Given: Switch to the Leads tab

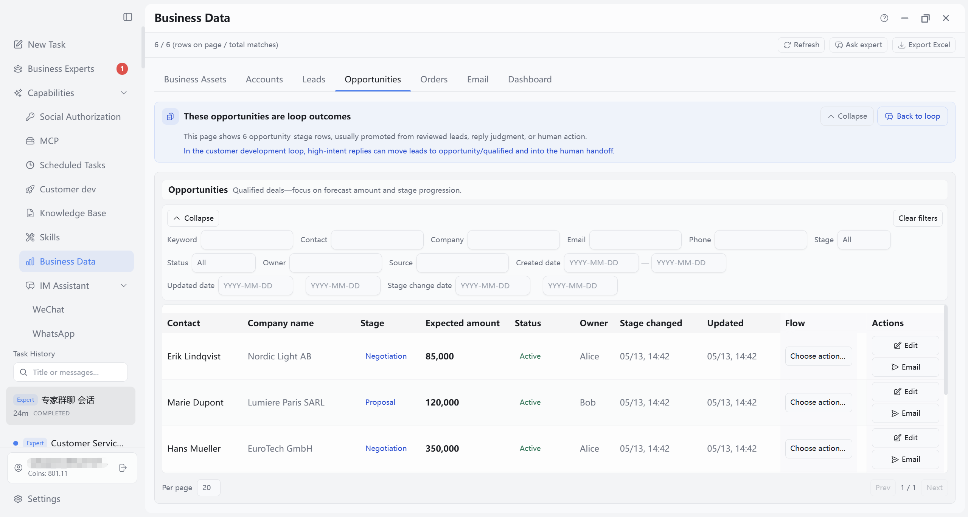Looking at the screenshot, I should click(x=314, y=79).
